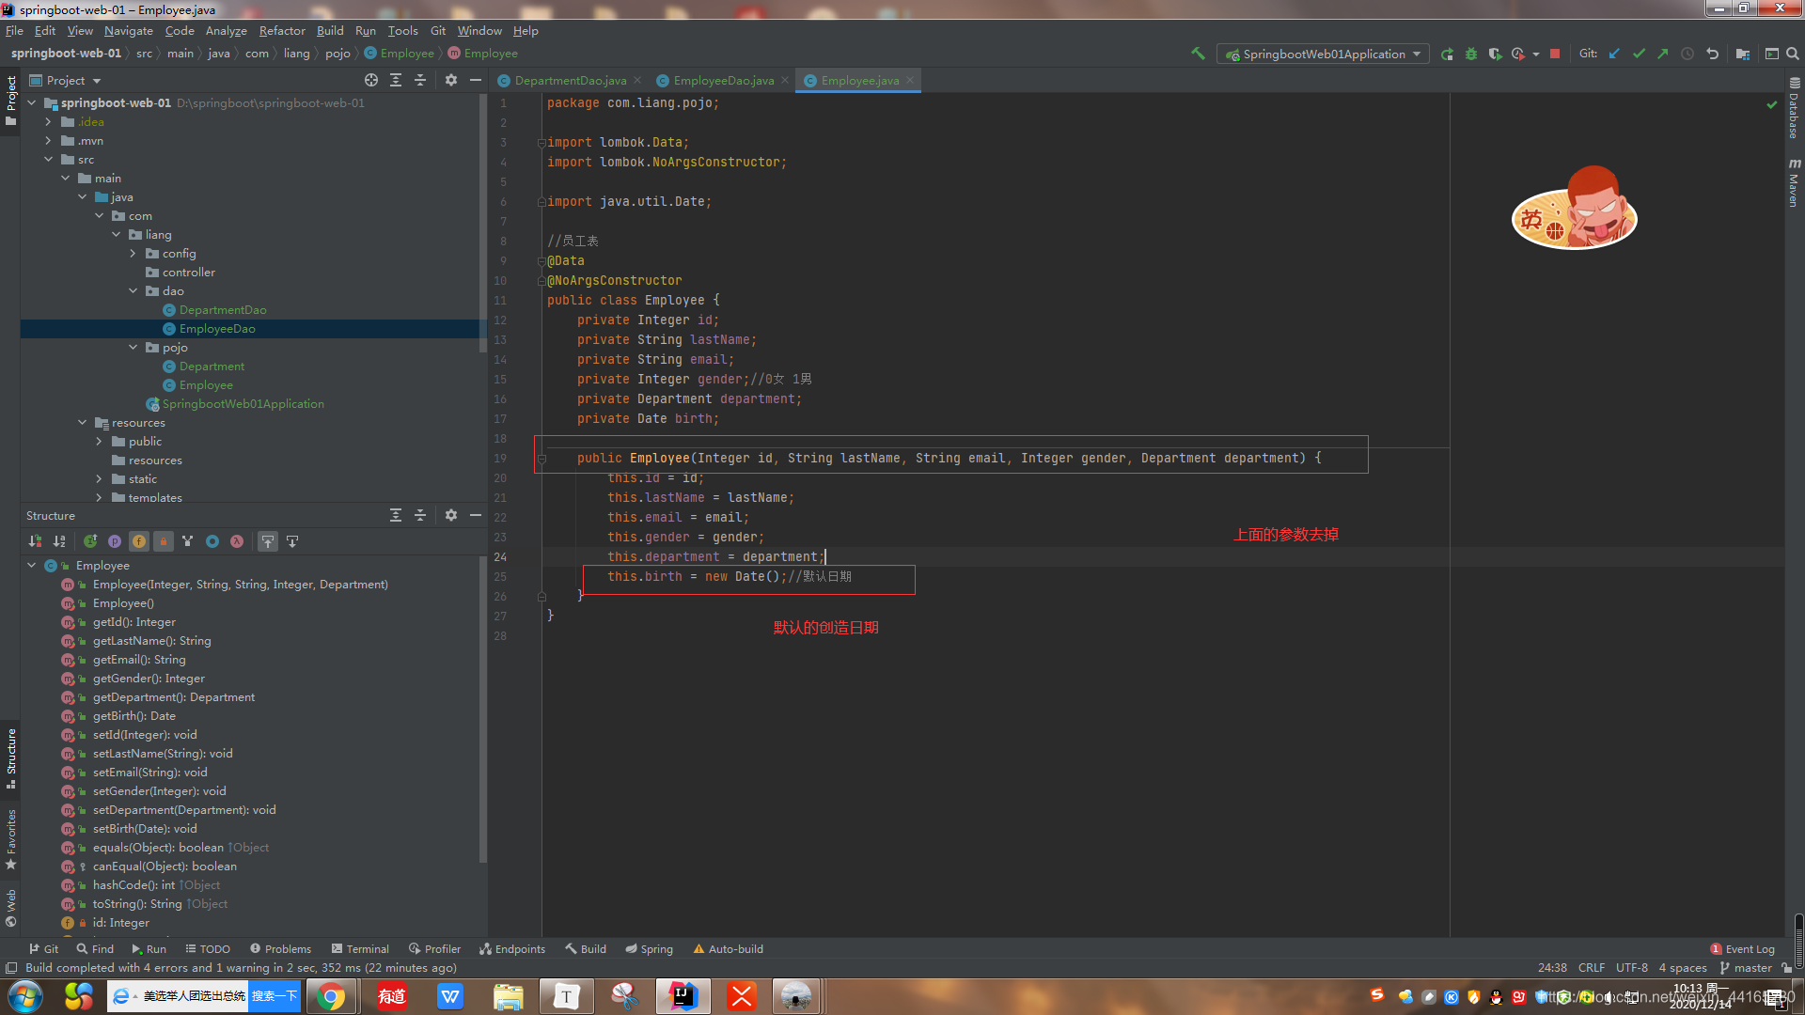Image resolution: width=1805 pixels, height=1015 pixels.
Task: Switch to DepartmentDao.java tab
Action: pos(570,80)
